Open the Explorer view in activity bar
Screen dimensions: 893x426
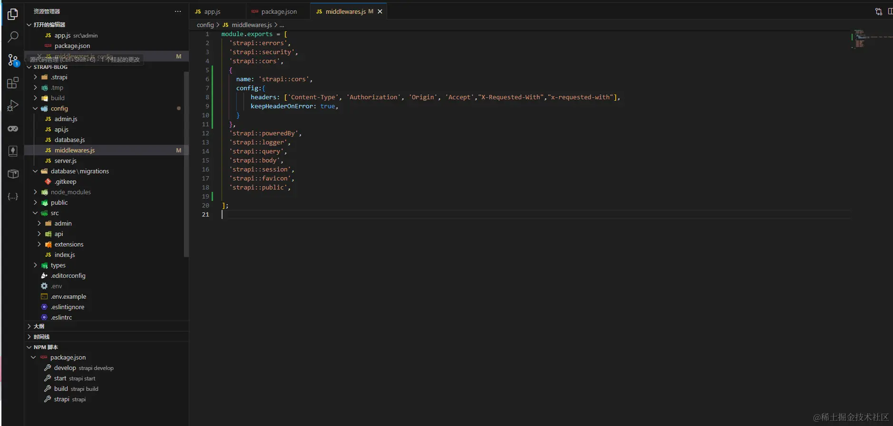13,14
